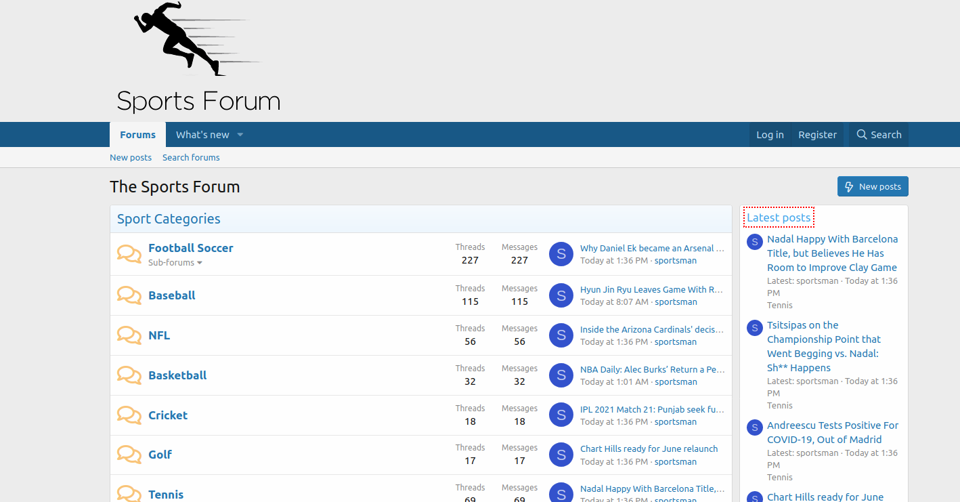The width and height of the screenshot is (960, 502).
Task: Click the Baseball forum chat-bubble icon
Action: tap(129, 295)
